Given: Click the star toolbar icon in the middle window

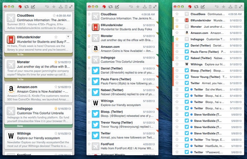Looking at the screenshot, I should coord(138,7).
